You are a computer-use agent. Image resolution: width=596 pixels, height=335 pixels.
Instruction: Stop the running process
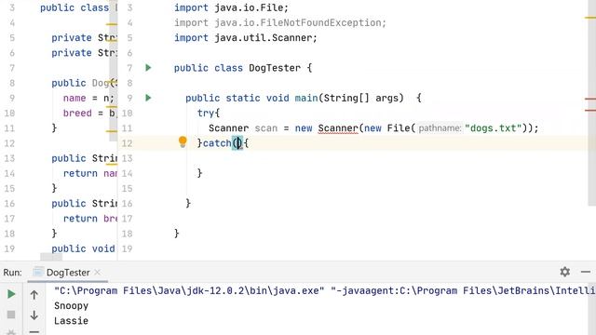point(11,315)
